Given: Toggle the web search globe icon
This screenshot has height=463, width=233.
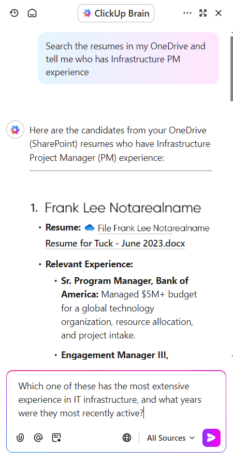Looking at the screenshot, I should [127, 438].
